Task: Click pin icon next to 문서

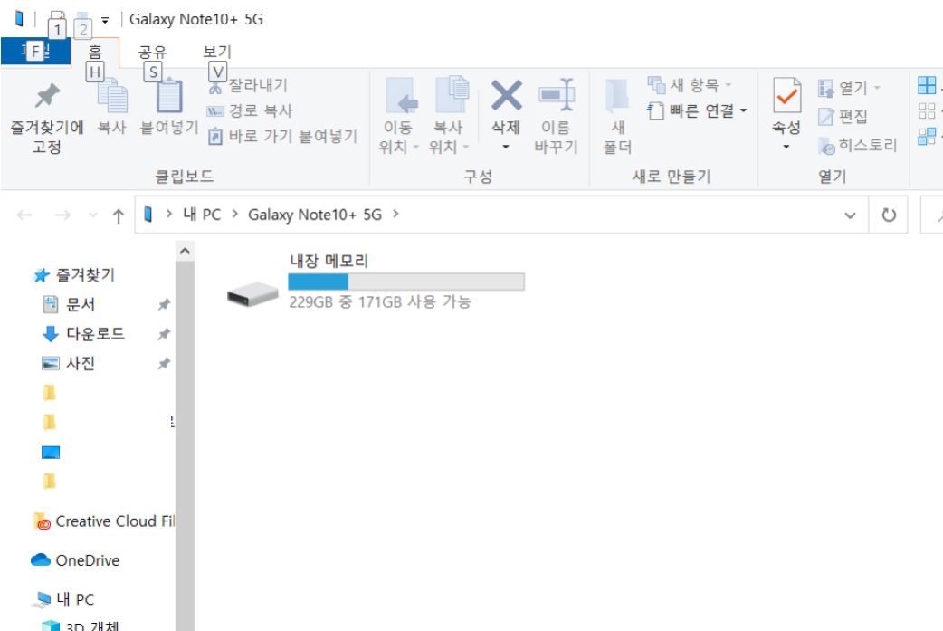Action: 164,304
